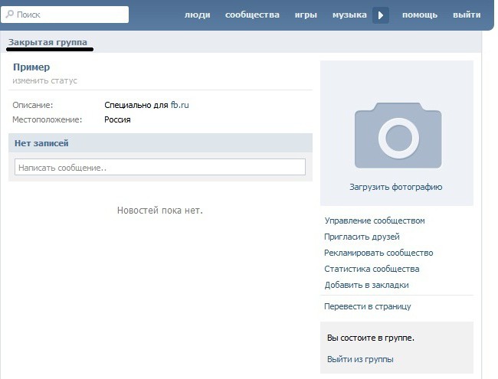Focus the Поиск search field
Image resolution: width=498 pixels, height=379 pixels.
click(65, 15)
